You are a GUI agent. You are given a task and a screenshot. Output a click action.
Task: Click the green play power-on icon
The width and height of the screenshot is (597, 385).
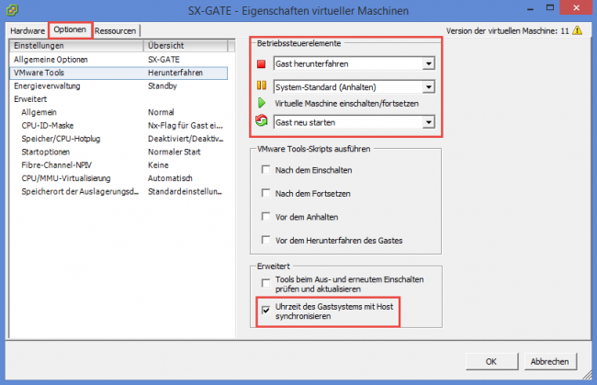tap(261, 104)
